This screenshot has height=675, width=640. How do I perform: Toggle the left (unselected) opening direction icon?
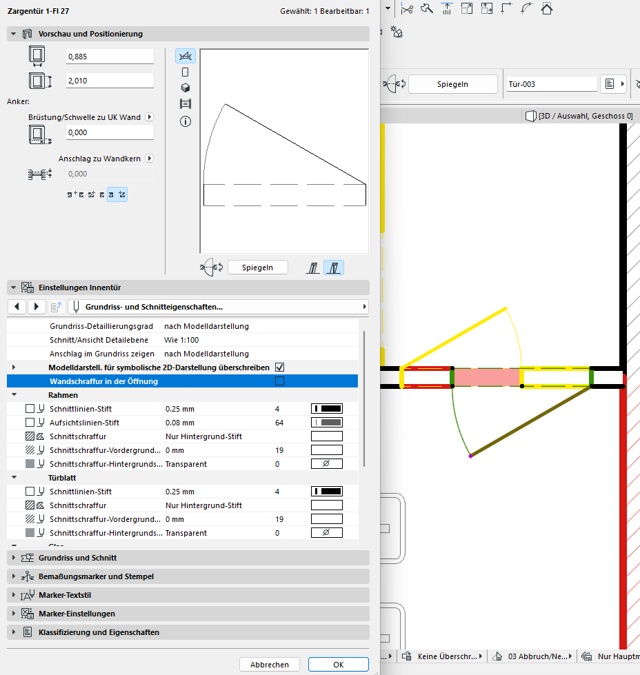coord(313,268)
